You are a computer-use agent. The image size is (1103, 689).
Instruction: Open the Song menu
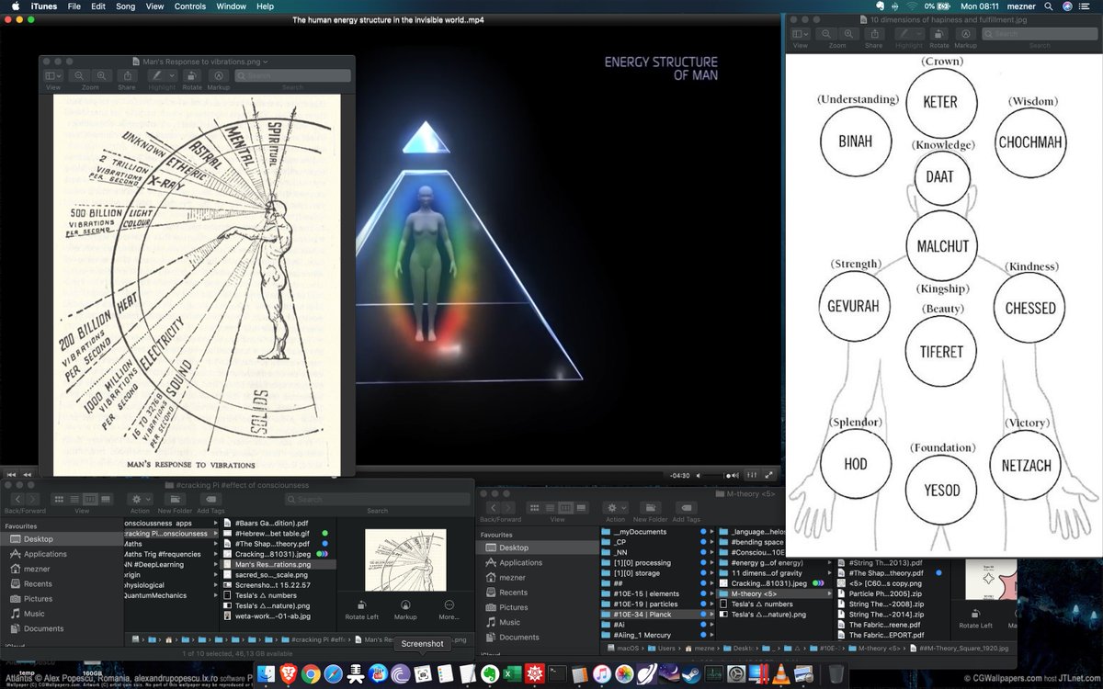(125, 6)
